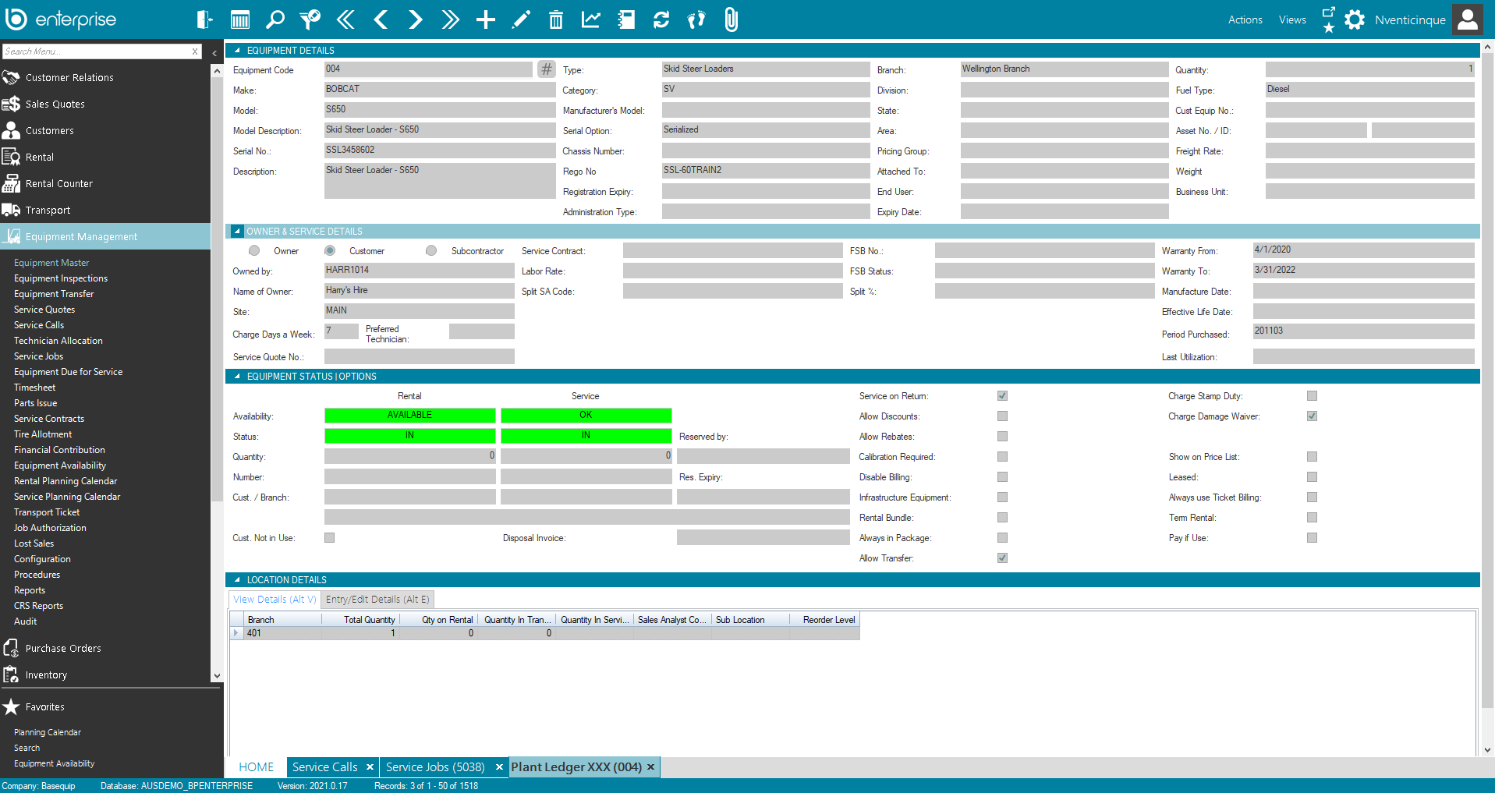The height and width of the screenshot is (793, 1495).
Task: Open the settings gear icon
Action: point(1355,19)
